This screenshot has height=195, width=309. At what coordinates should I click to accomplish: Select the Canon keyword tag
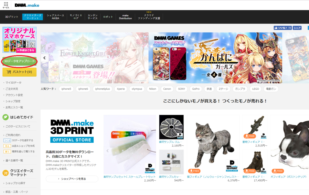tap(167, 89)
